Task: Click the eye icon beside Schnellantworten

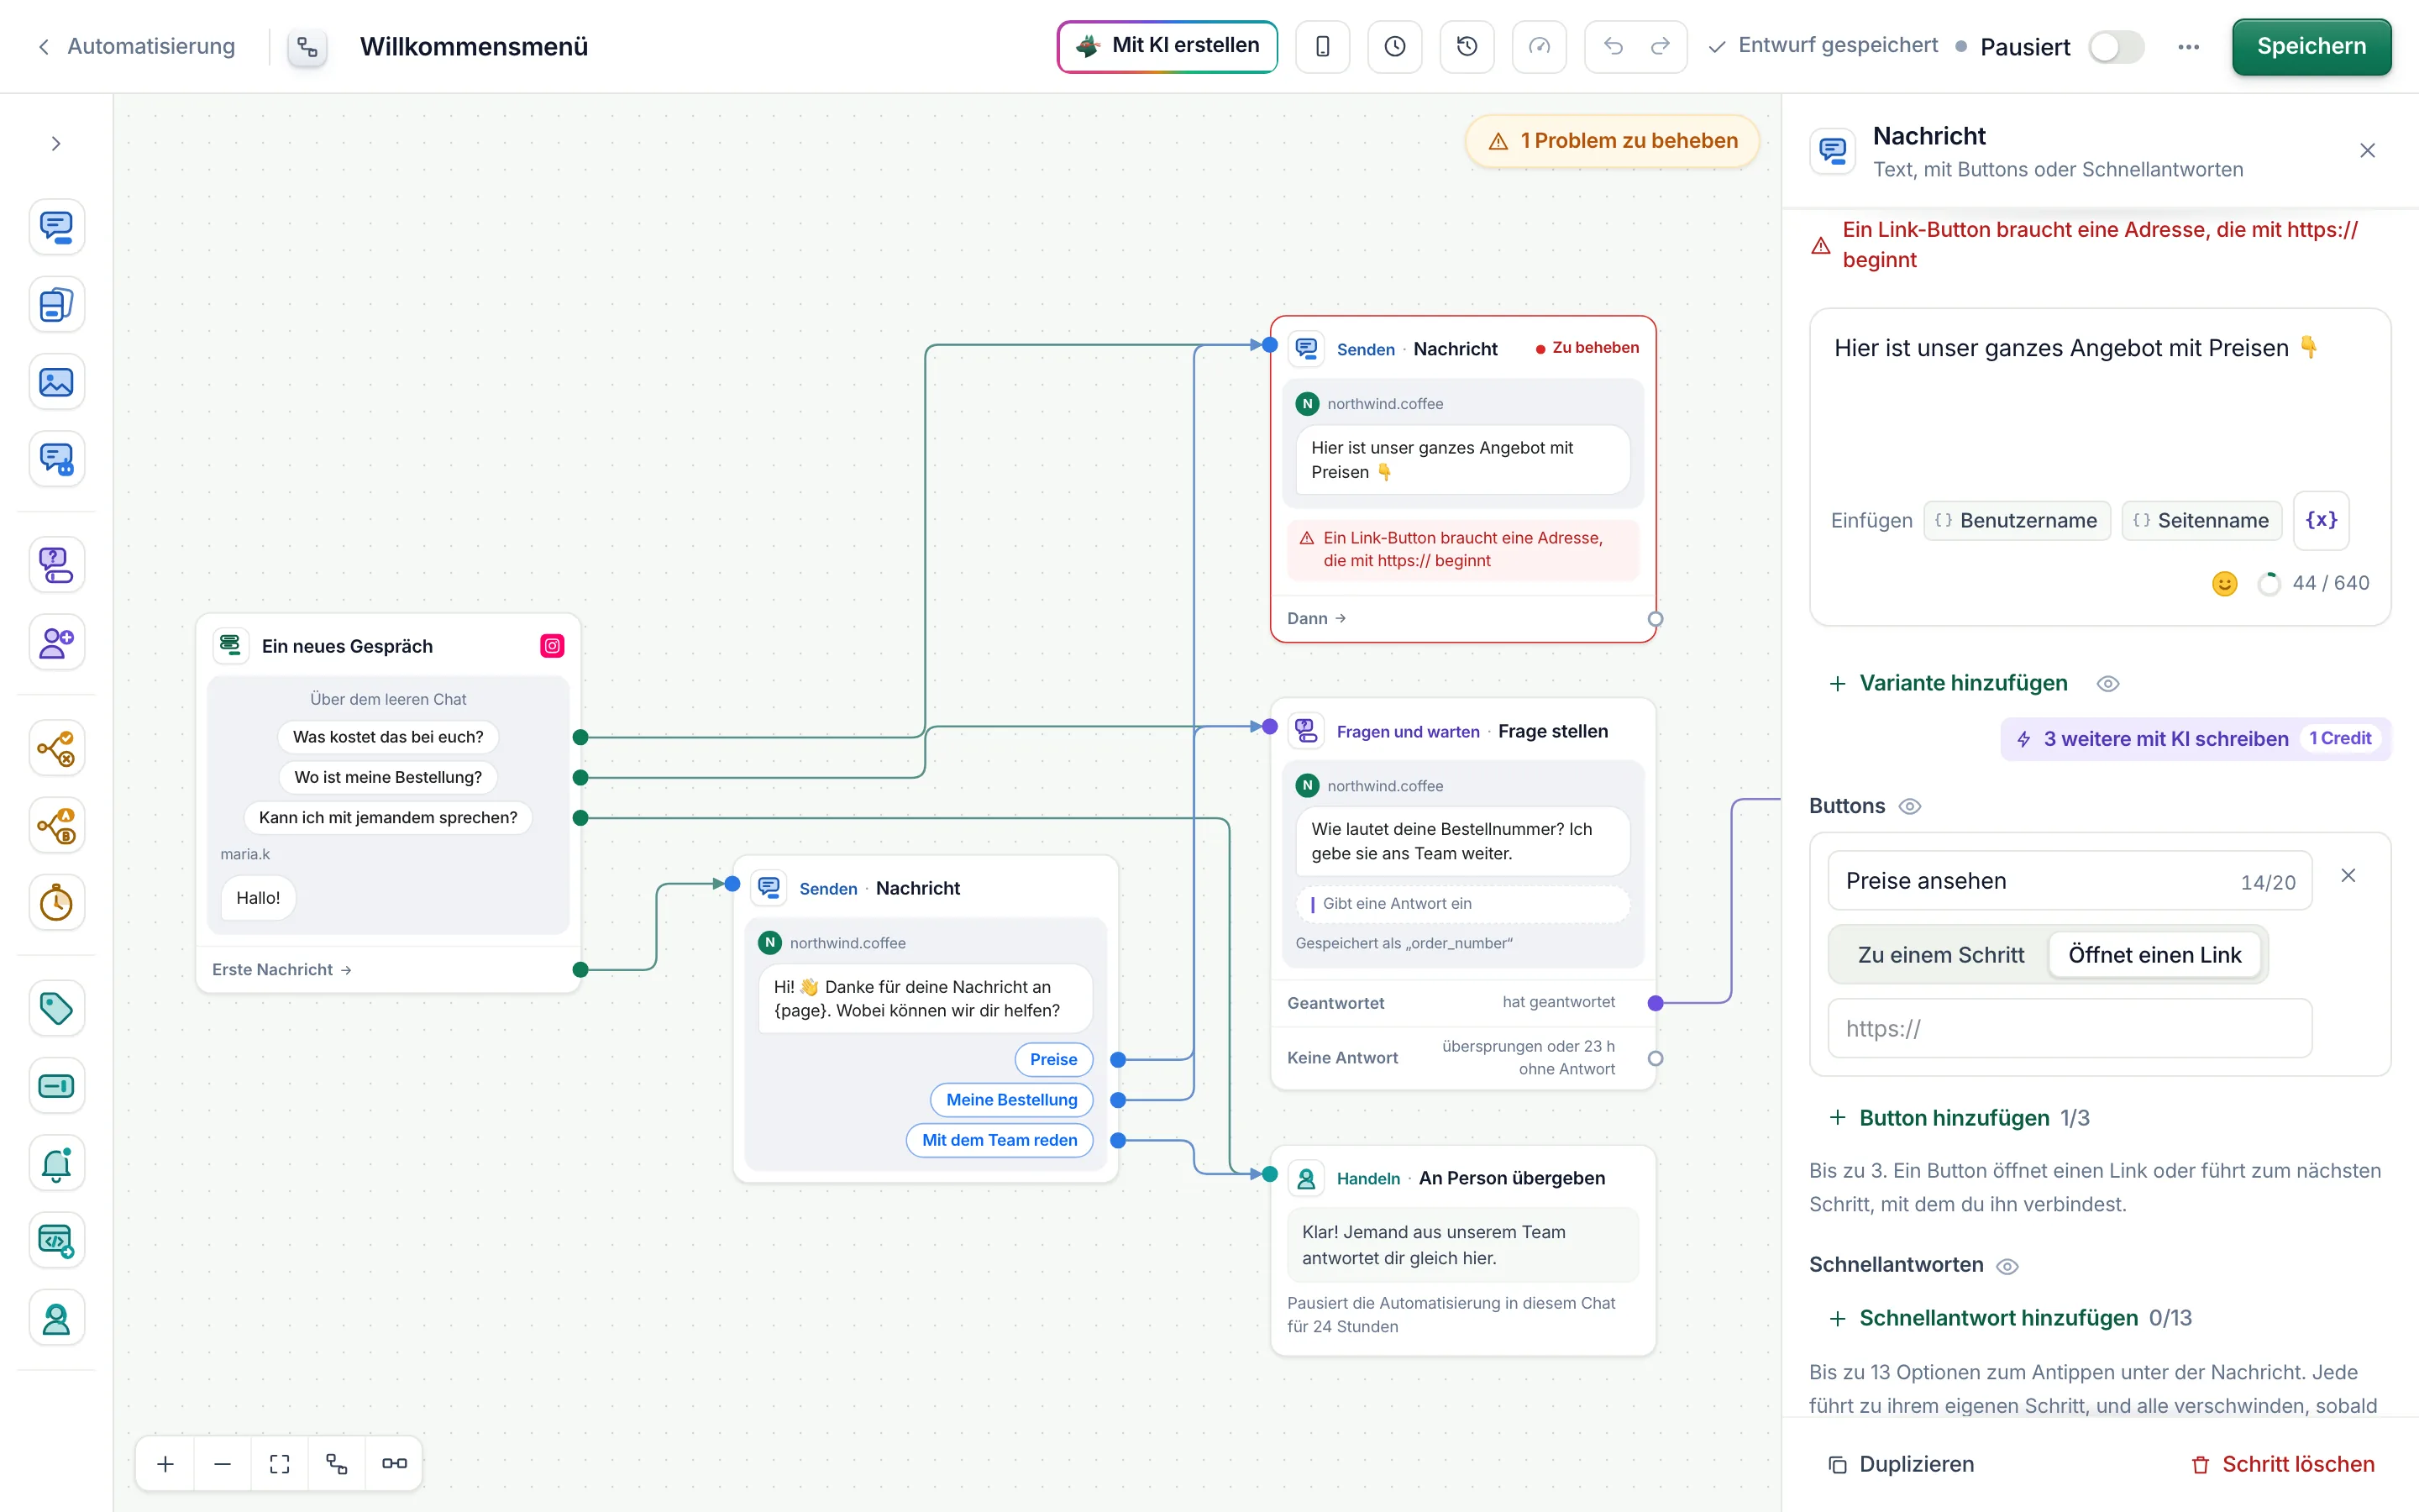Action: 2006,1266
